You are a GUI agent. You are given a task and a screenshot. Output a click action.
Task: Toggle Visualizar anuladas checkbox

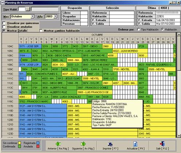4,27
